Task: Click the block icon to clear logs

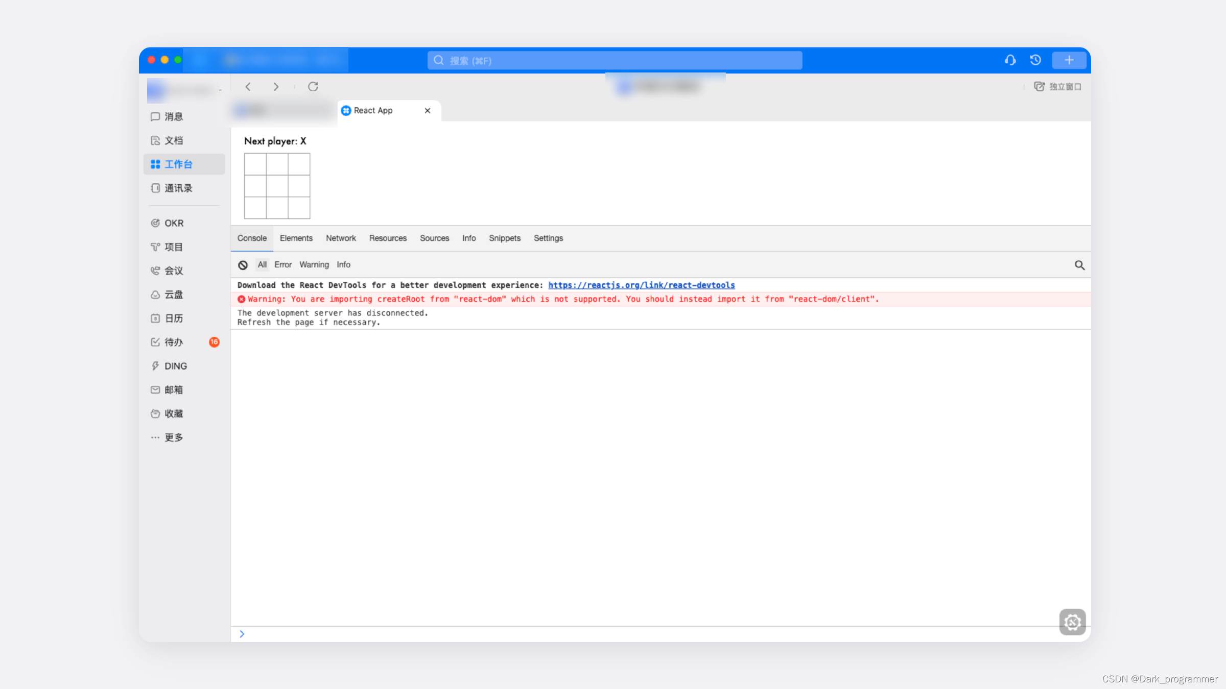Action: tap(243, 264)
